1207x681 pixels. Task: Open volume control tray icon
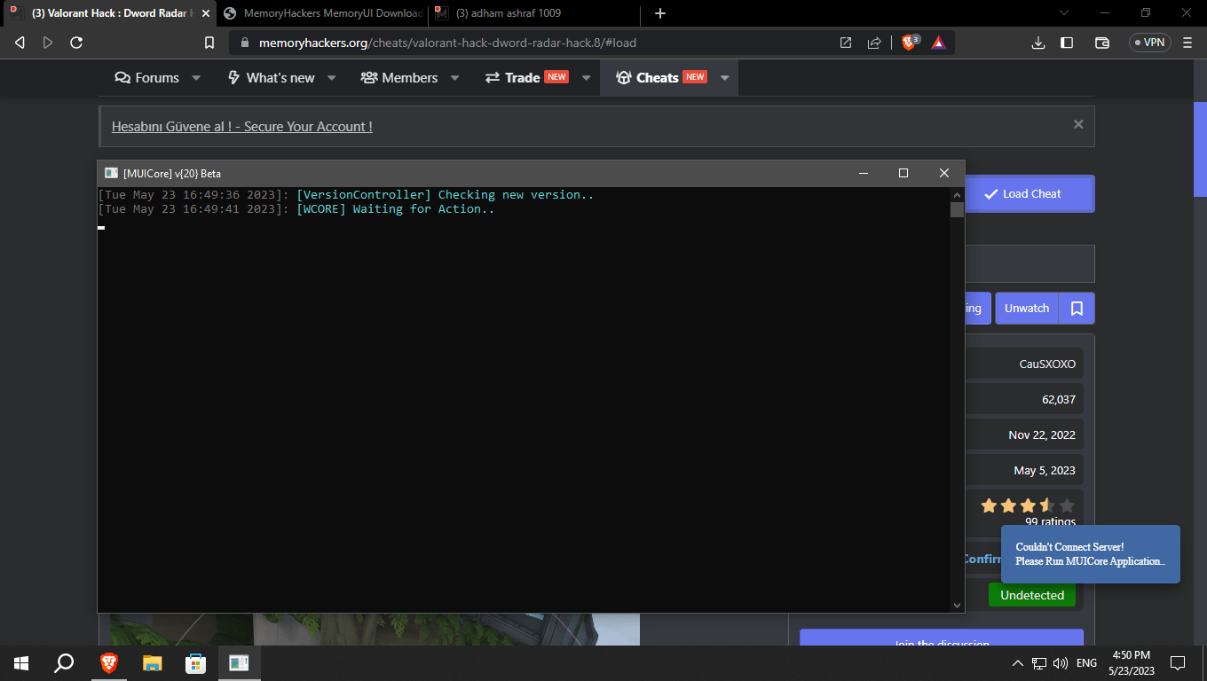[1060, 663]
